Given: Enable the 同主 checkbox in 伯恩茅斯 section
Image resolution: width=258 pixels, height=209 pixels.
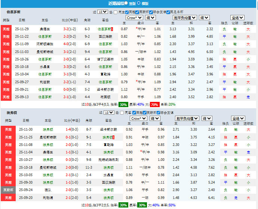Looking at the screenshot, I should 116,12.
